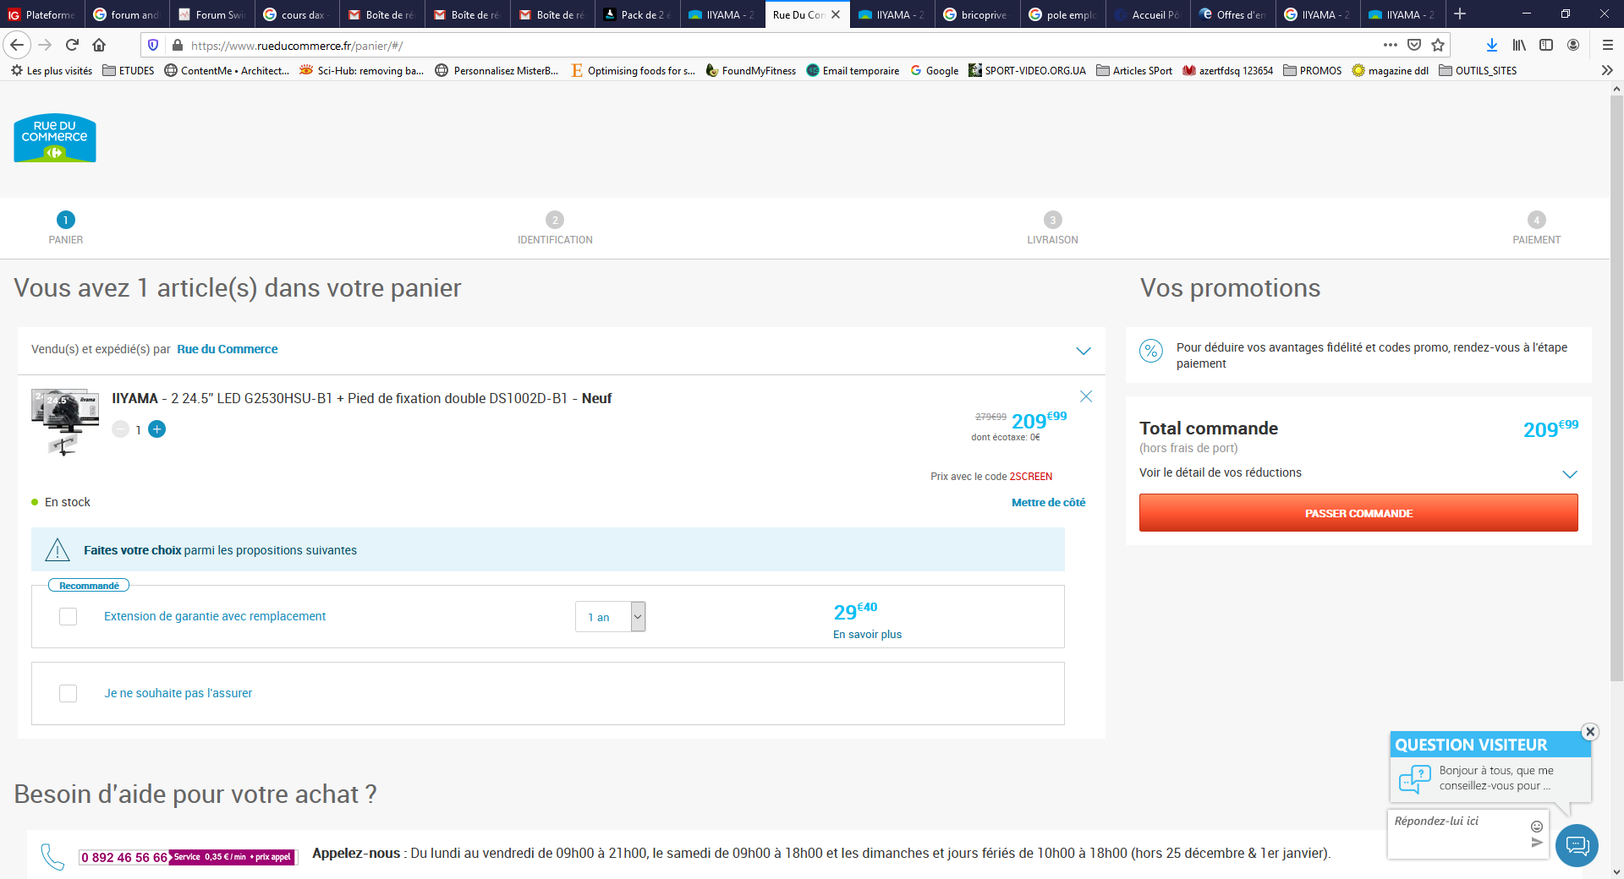Screen dimensions: 1624x879
Task: Click the PAIEMENT checkout step
Action: click(x=1536, y=228)
